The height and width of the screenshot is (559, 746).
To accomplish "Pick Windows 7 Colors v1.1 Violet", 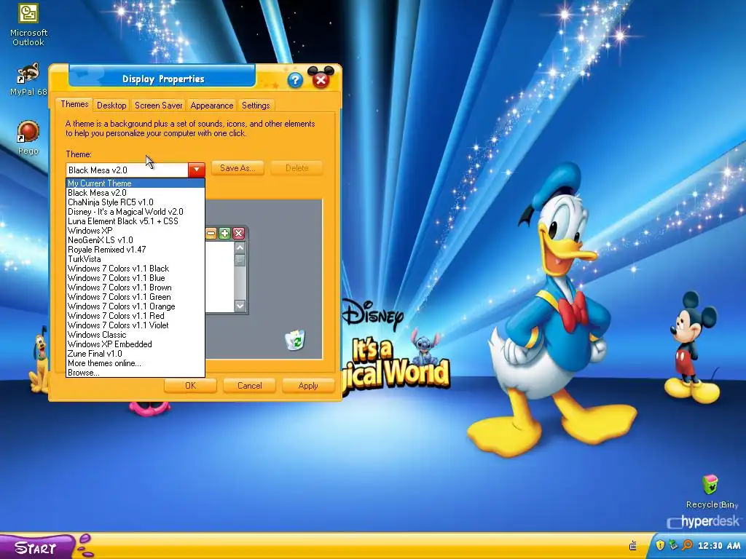I will click(136, 325).
